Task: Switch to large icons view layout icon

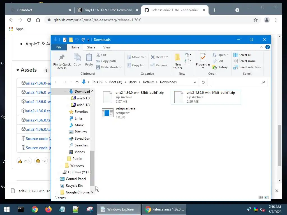Action: [x=267, y=197]
